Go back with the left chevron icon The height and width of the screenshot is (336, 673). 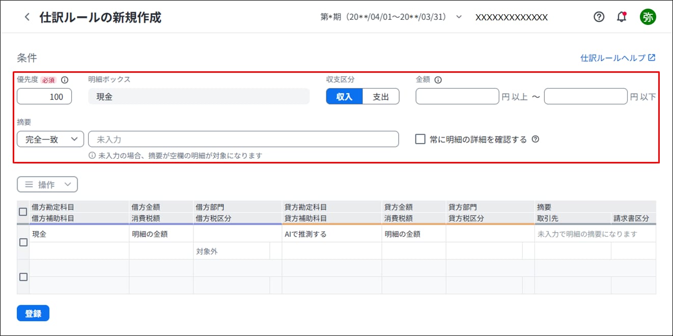point(27,17)
